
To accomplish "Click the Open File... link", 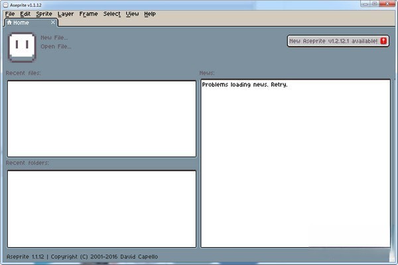I will coord(56,46).
